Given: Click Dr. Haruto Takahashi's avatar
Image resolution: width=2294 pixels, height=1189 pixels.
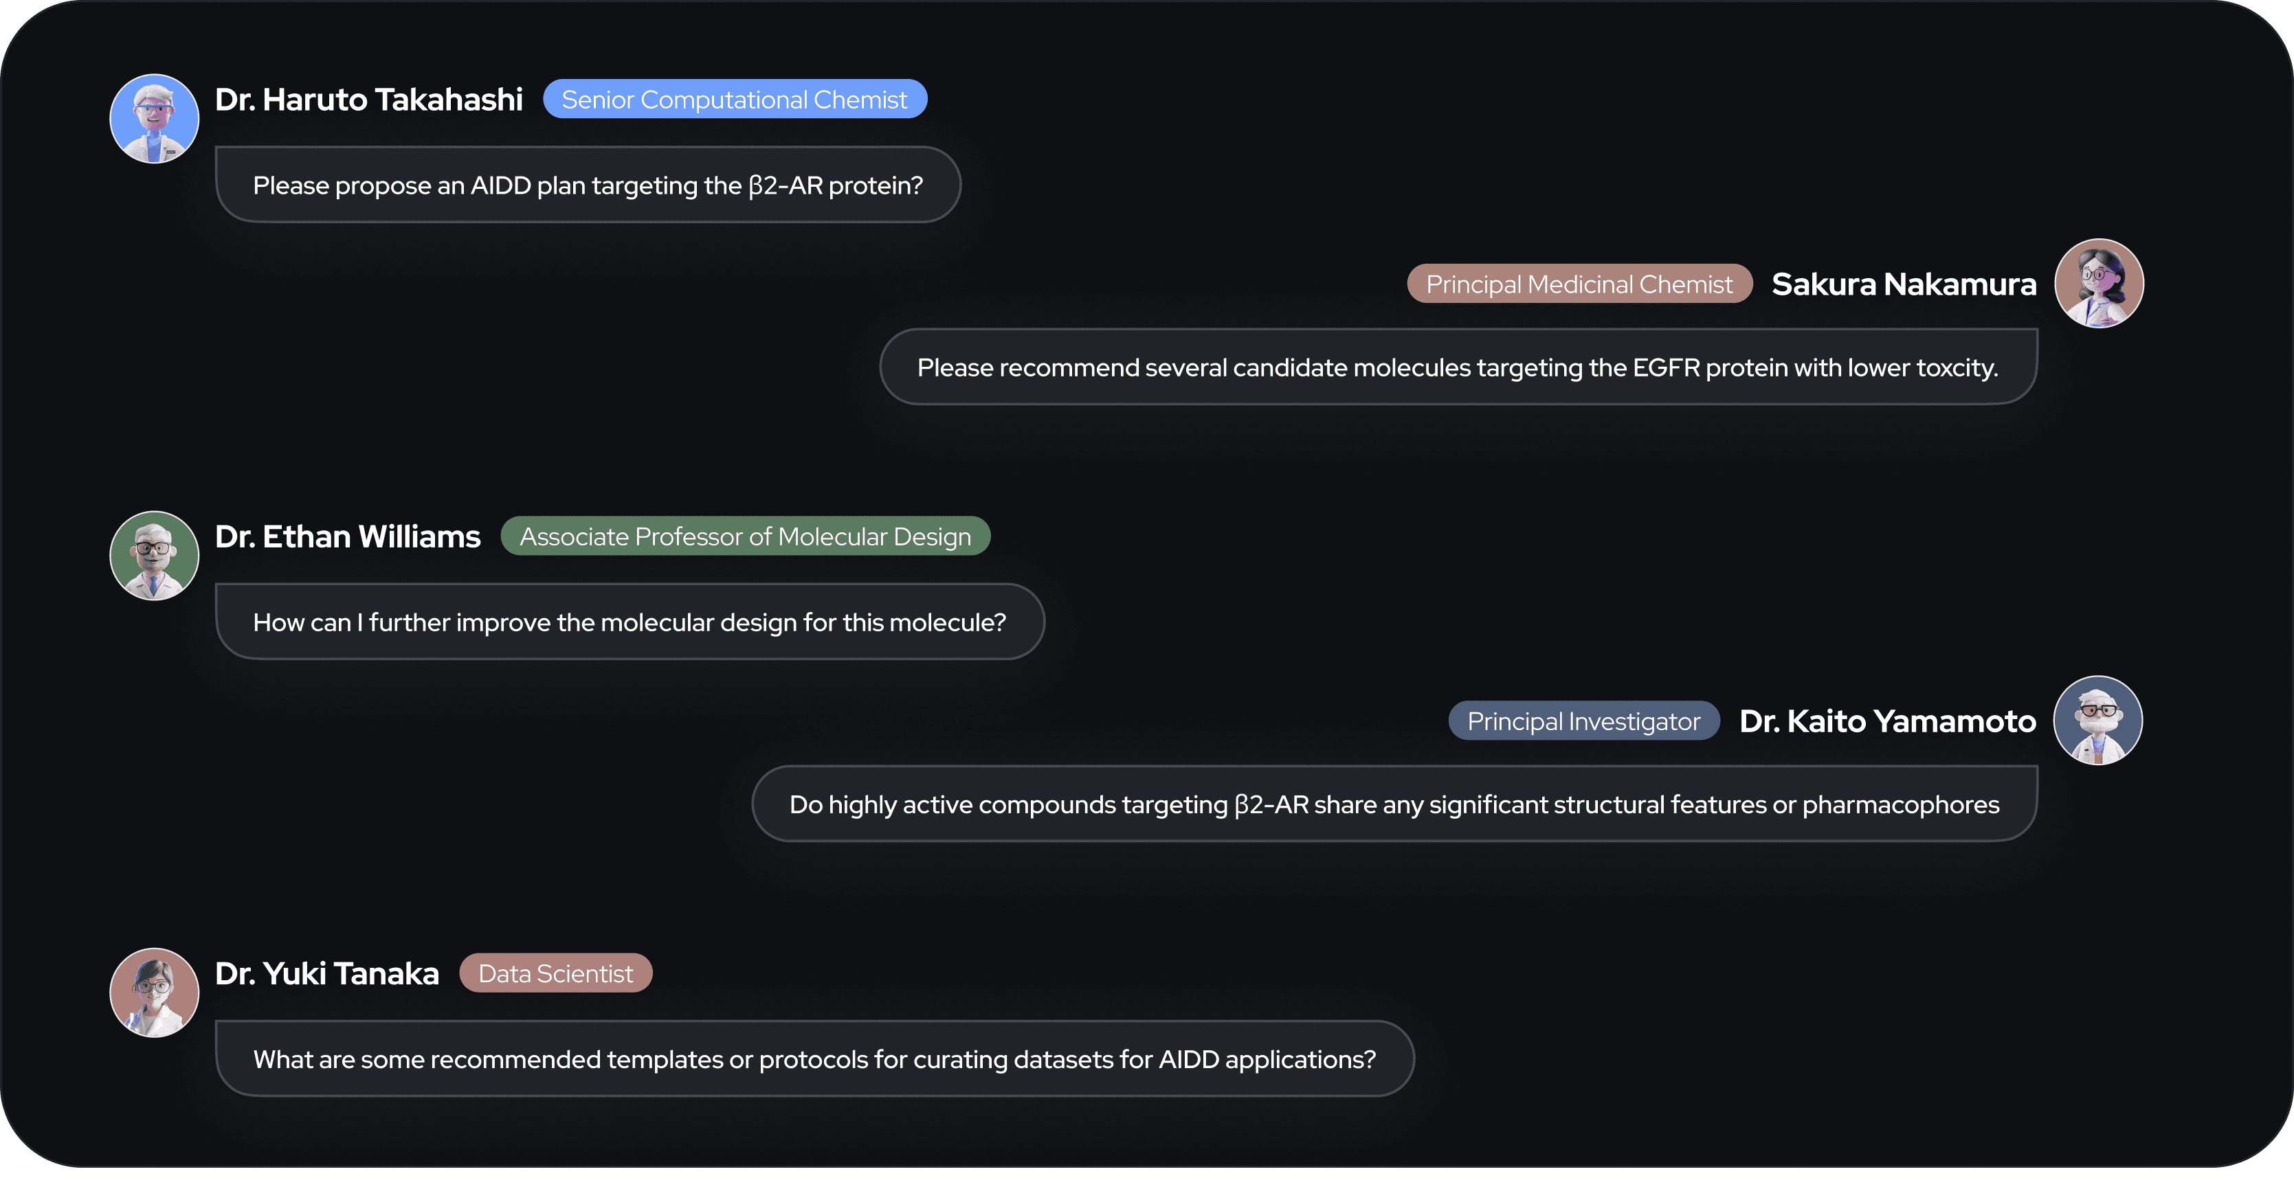Looking at the screenshot, I should [x=154, y=118].
